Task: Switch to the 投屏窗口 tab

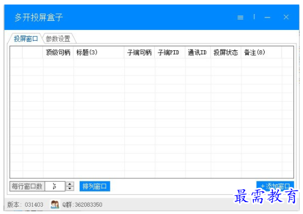Action: click(x=25, y=38)
